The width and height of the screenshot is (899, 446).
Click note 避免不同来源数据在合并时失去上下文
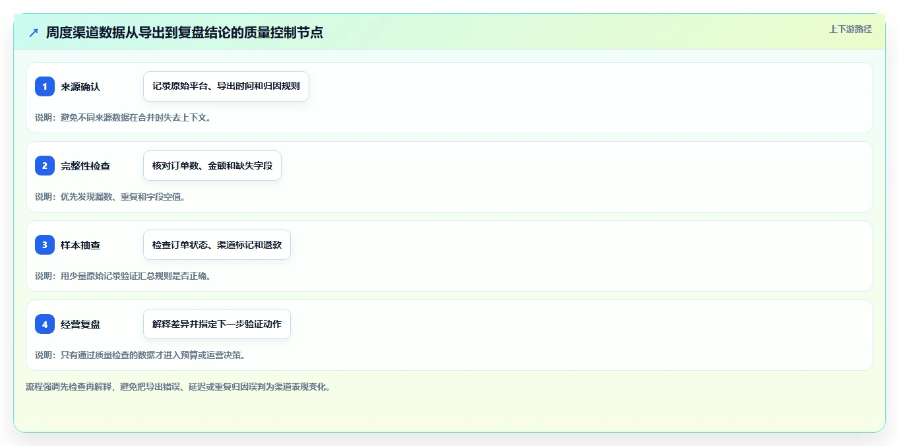click(123, 117)
